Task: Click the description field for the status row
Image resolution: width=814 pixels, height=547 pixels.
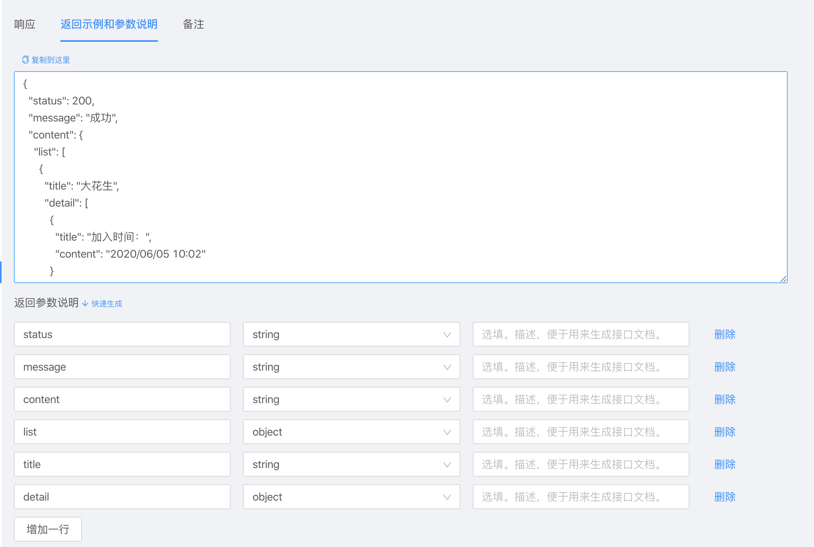Action: (x=580, y=334)
